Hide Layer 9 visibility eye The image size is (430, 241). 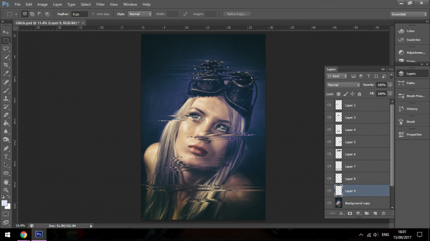tap(329, 191)
